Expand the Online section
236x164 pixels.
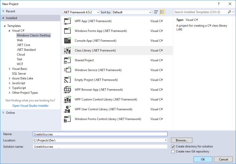click(x=3, y=113)
